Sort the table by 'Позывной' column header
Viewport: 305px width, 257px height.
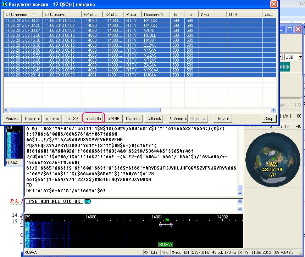pos(153,15)
